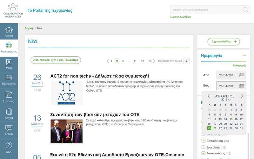Click the shareholders meeting photo thumbnail

[67, 131]
